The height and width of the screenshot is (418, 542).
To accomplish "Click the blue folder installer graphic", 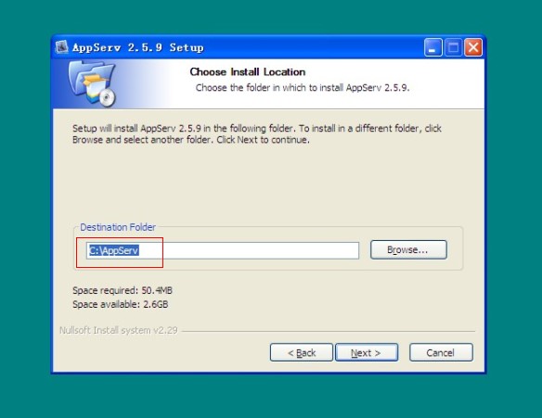I will tap(92, 83).
